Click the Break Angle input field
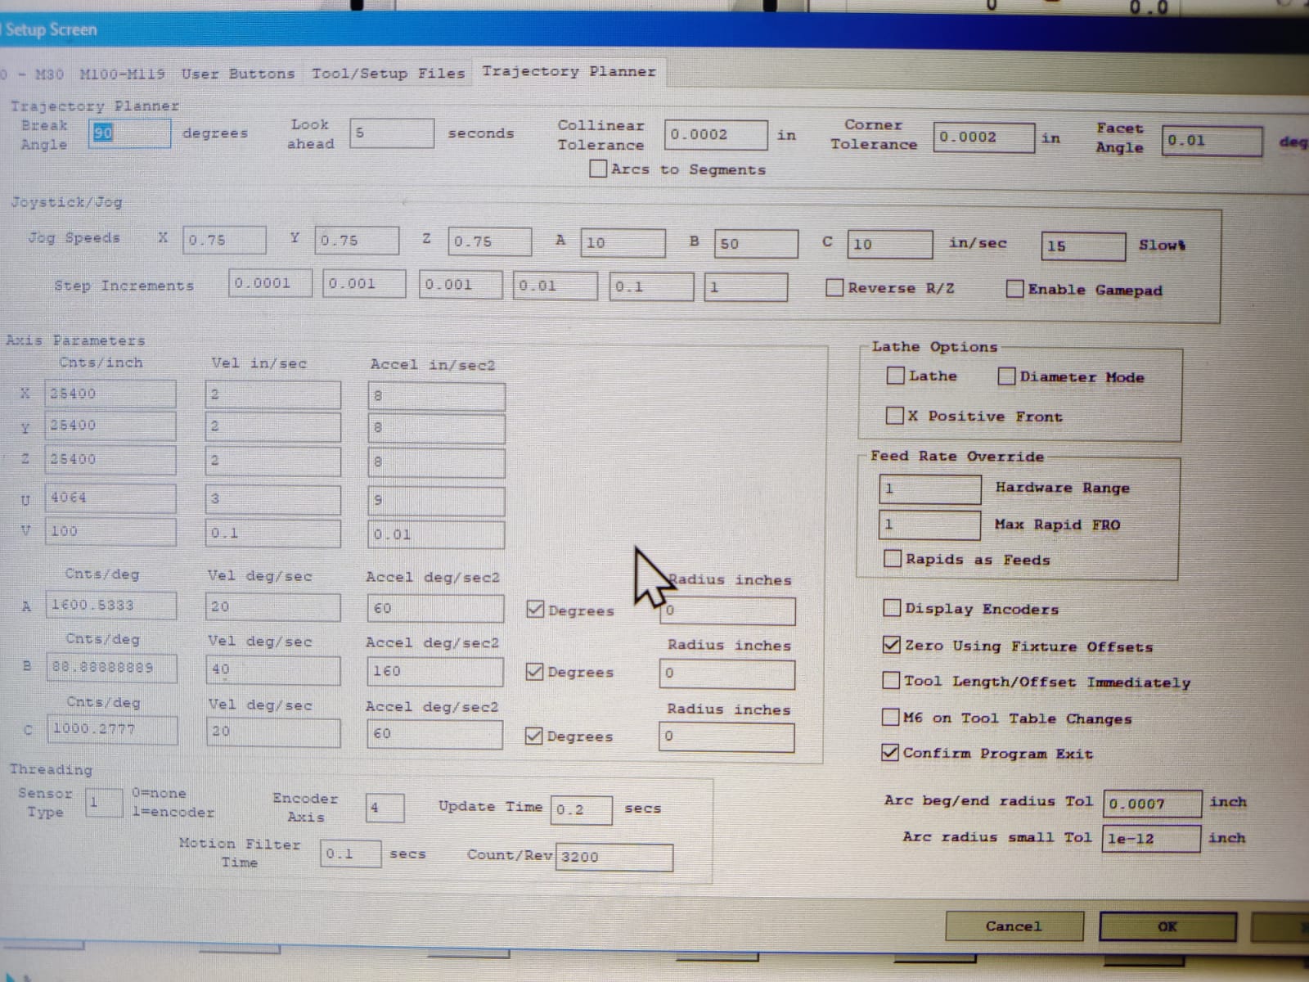Screen dimensions: 1309x982 pyautogui.click(x=129, y=133)
